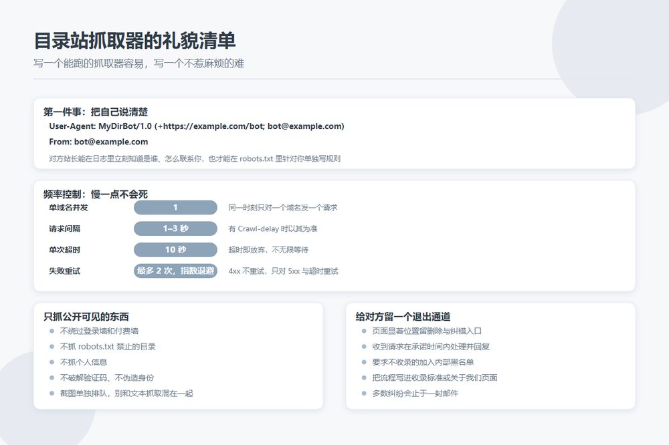
Task: Click the item 多数纠纷会止于一封邮件
Action: point(415,394)
